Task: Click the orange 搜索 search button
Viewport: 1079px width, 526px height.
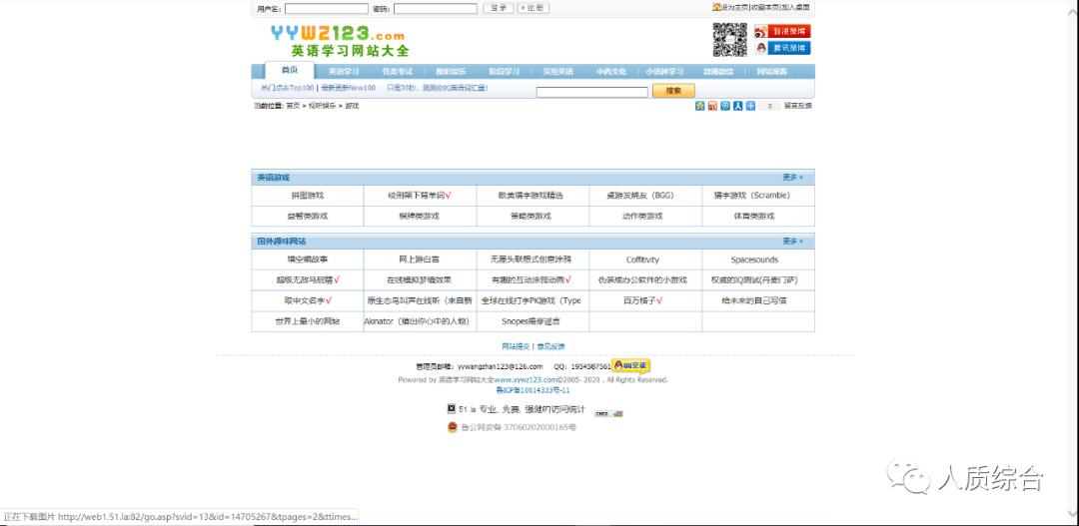Action: click(673, 91)
